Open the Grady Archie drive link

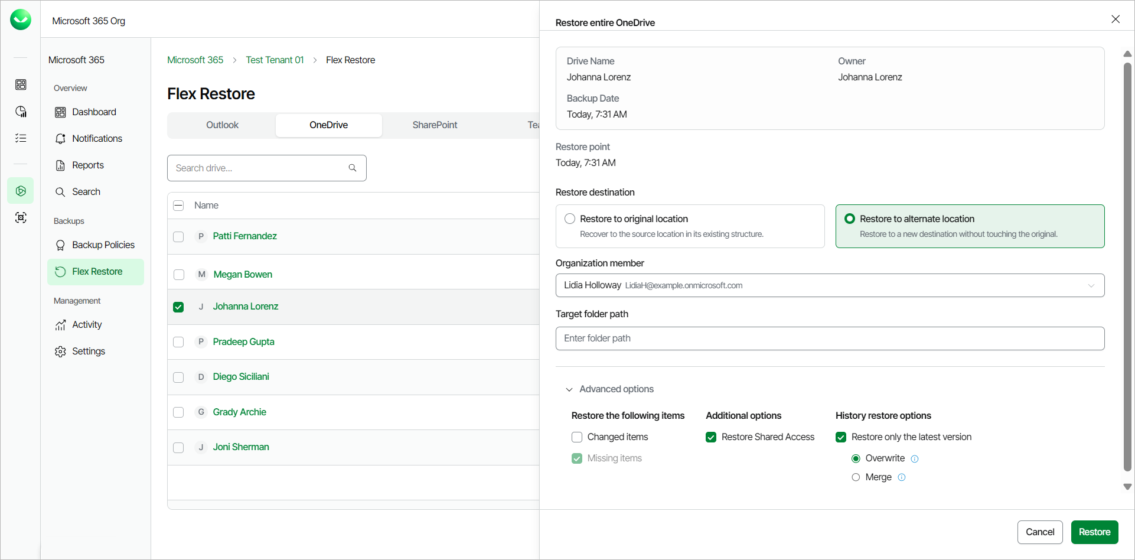click(x=239, y=412)
